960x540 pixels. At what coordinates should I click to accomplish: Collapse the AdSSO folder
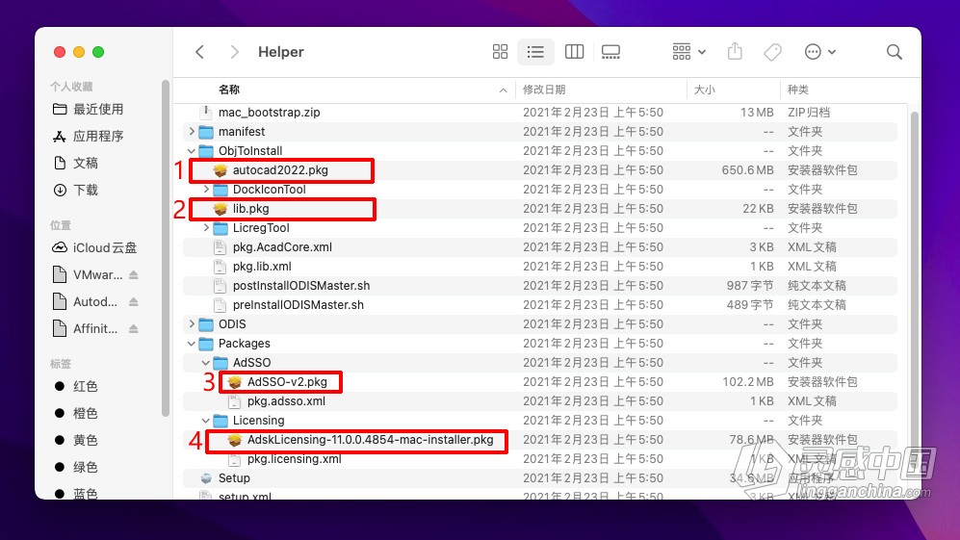[206, 363]
